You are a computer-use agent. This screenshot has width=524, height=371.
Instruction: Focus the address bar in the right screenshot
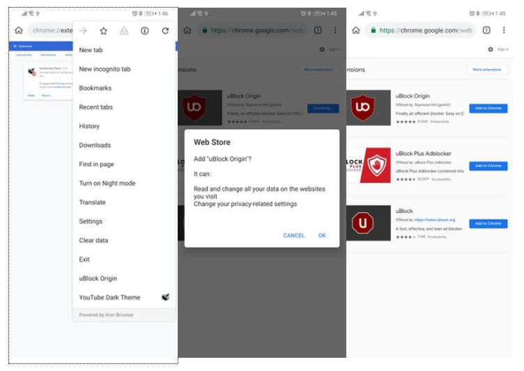(x=421, y=31)
